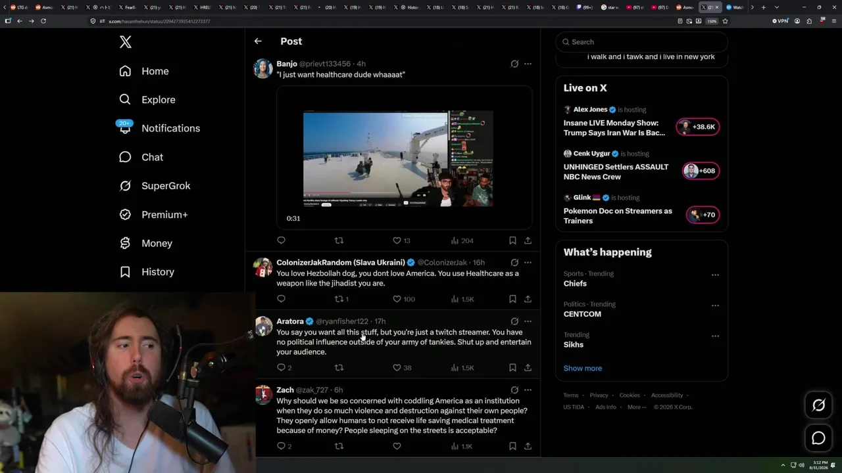This screenshot has width=842, height=473.
Task: Share Aratora's post
Action: pyautogui.click(x=528, y=367)
